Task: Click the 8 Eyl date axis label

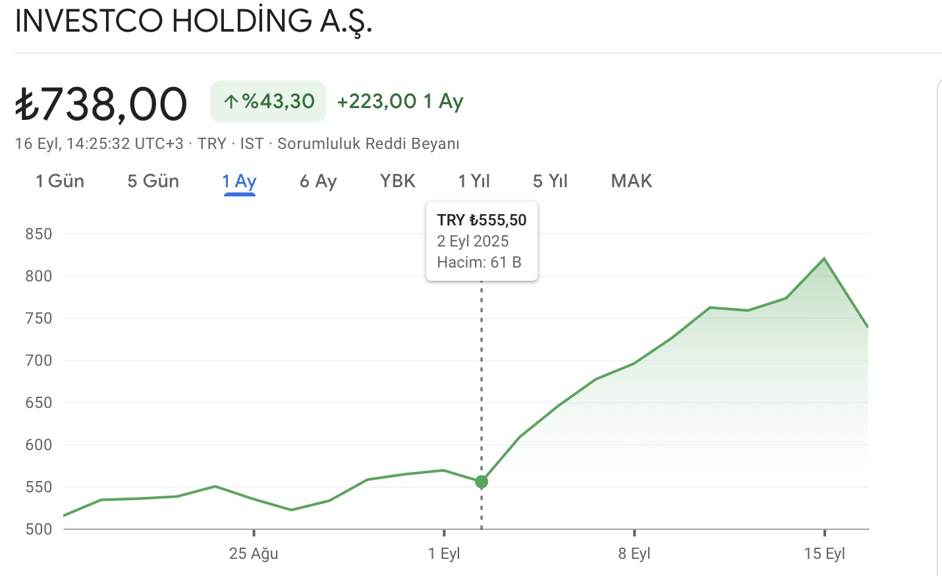Action: coord(634,554)
